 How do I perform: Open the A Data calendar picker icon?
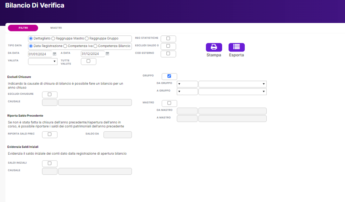tap(107, 54)
